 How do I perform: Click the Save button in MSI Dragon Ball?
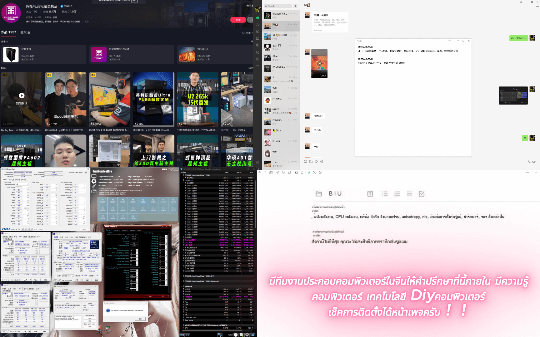36,229
